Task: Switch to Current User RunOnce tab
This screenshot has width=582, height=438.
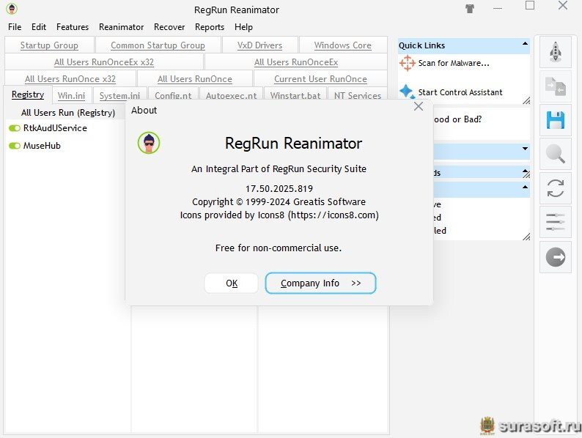Action: pos(320,79)
